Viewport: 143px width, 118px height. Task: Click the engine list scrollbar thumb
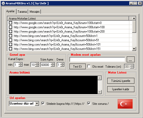pos(134,26)
